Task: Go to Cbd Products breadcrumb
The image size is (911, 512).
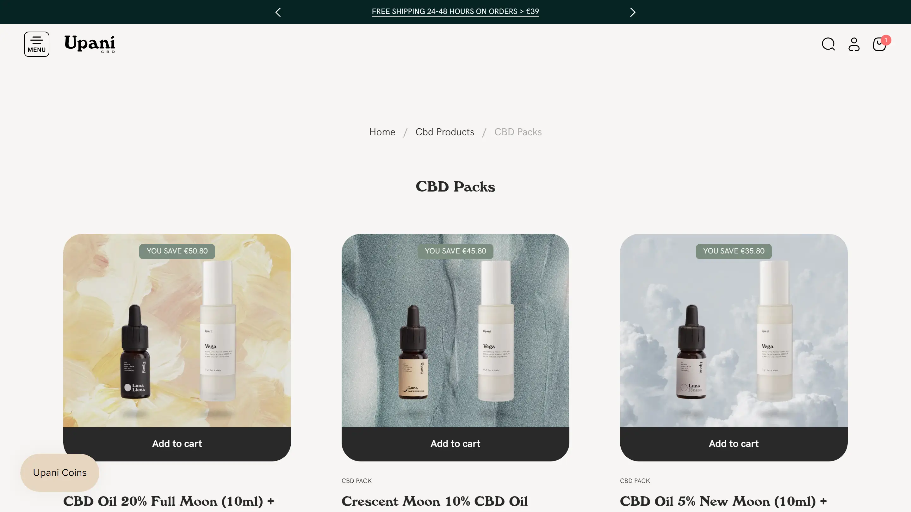Action: pos(444,132)
